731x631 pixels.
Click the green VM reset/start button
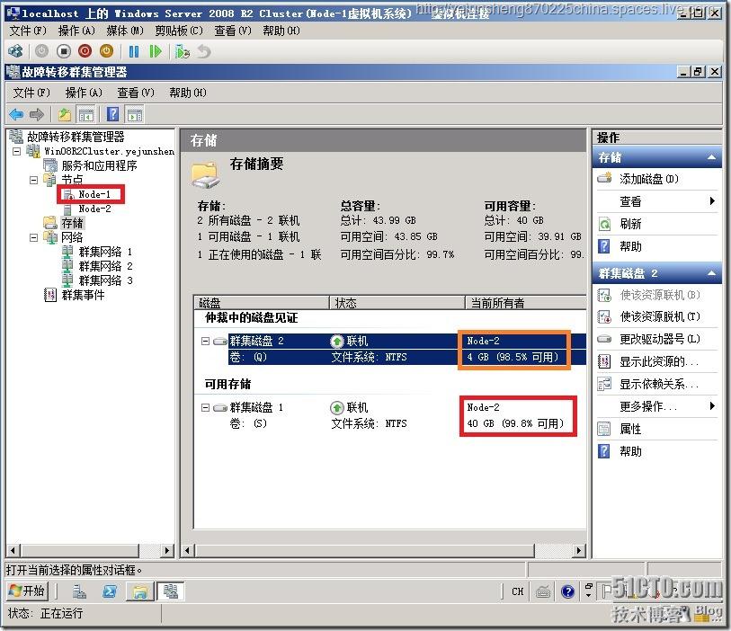(156, 51)
